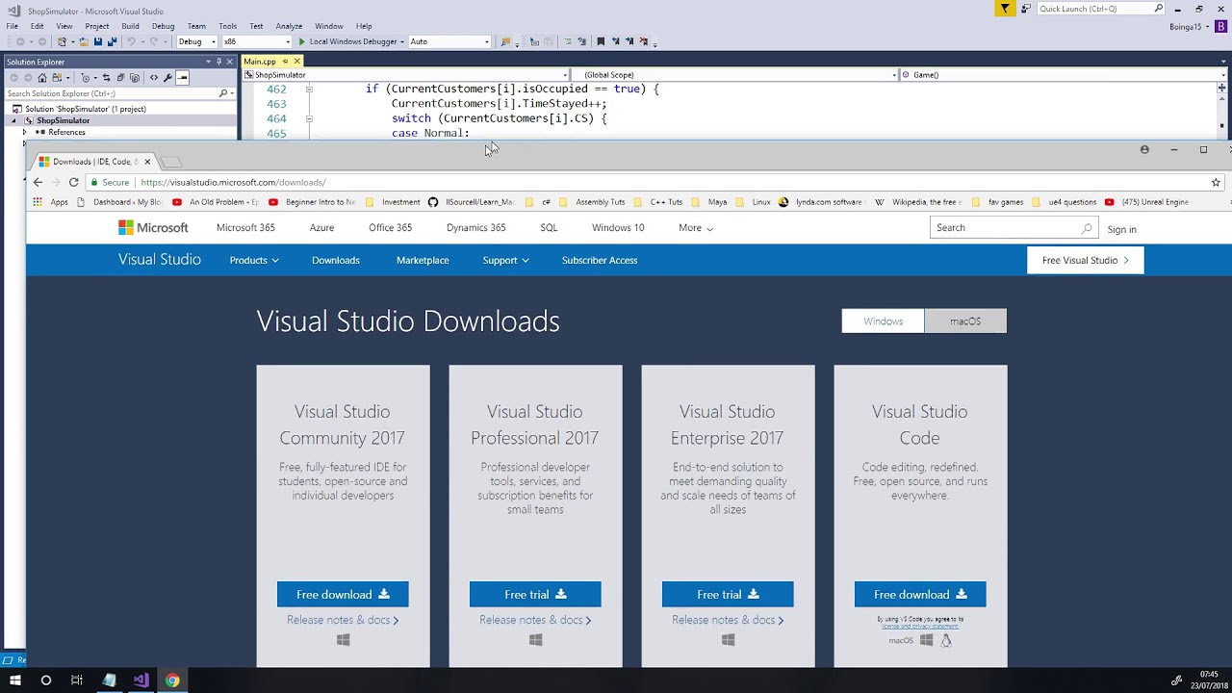Open Debug configuration dropdown

pyautogui.click(x=197, y=41)
